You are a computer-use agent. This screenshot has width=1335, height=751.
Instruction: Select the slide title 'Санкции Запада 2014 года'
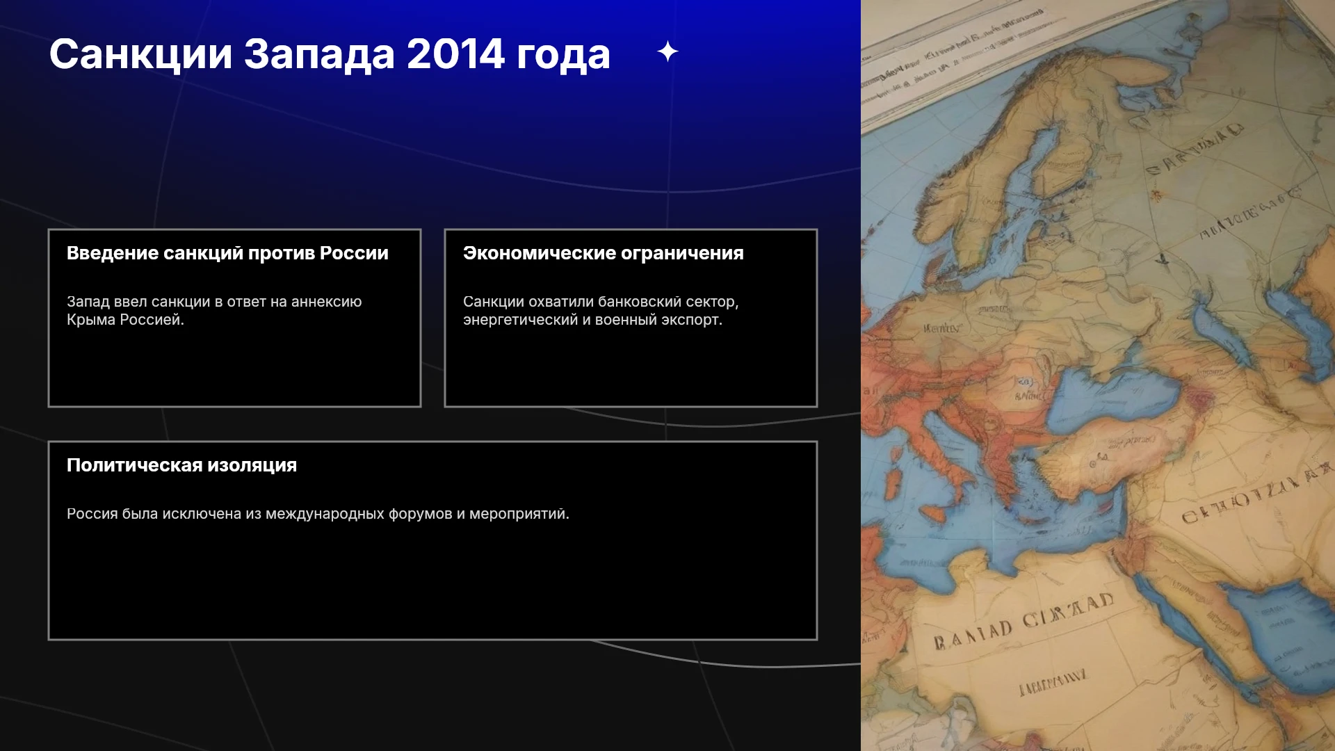pyautogui.click(x=330, y=54)
